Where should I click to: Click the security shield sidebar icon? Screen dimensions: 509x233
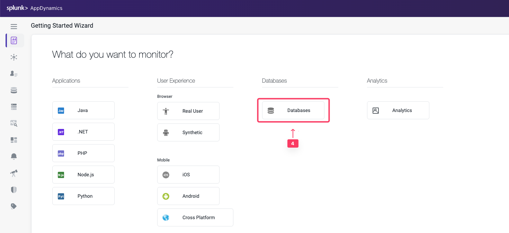click(14, 189)
